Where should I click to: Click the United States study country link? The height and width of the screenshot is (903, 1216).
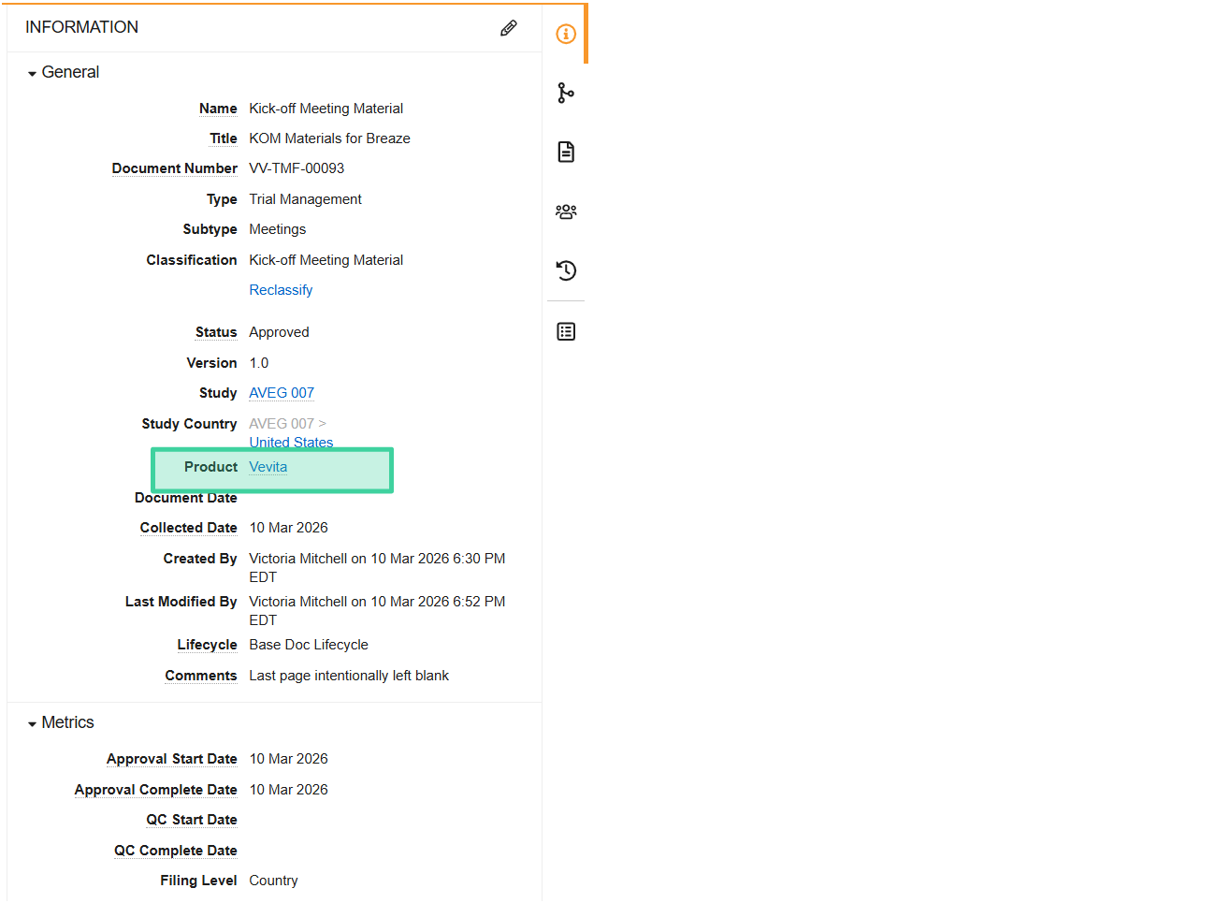pyautogui.click(x=290, y=442)
